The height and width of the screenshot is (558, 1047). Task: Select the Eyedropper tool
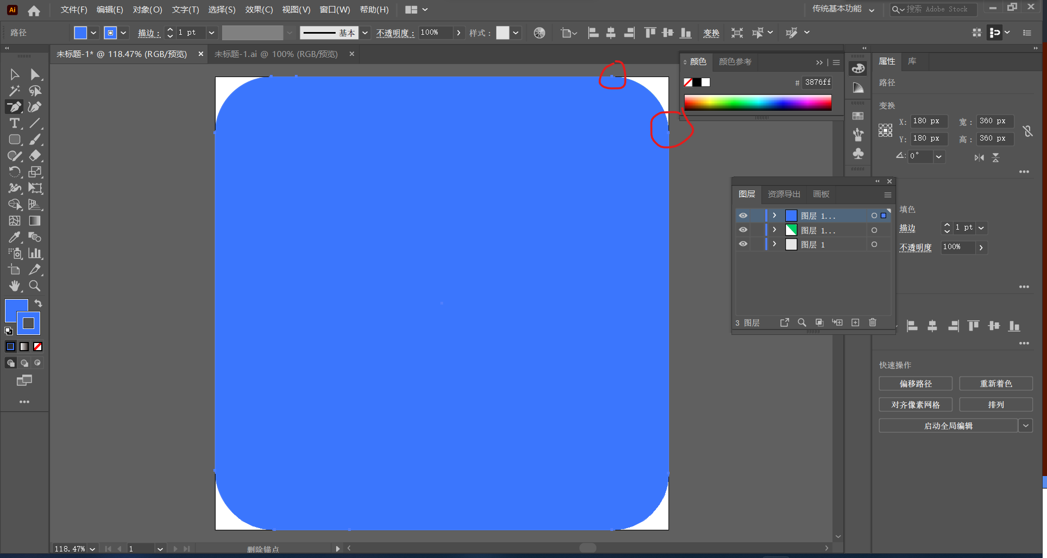point(15,237)
